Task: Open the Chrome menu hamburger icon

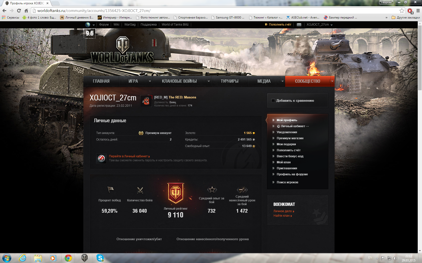Action: point(418,11)
